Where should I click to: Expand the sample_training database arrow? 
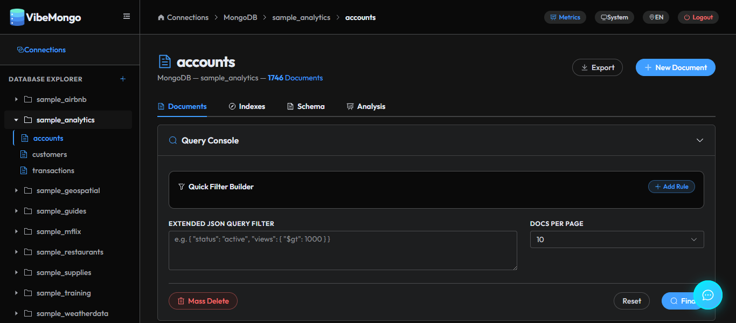point(16,293)
